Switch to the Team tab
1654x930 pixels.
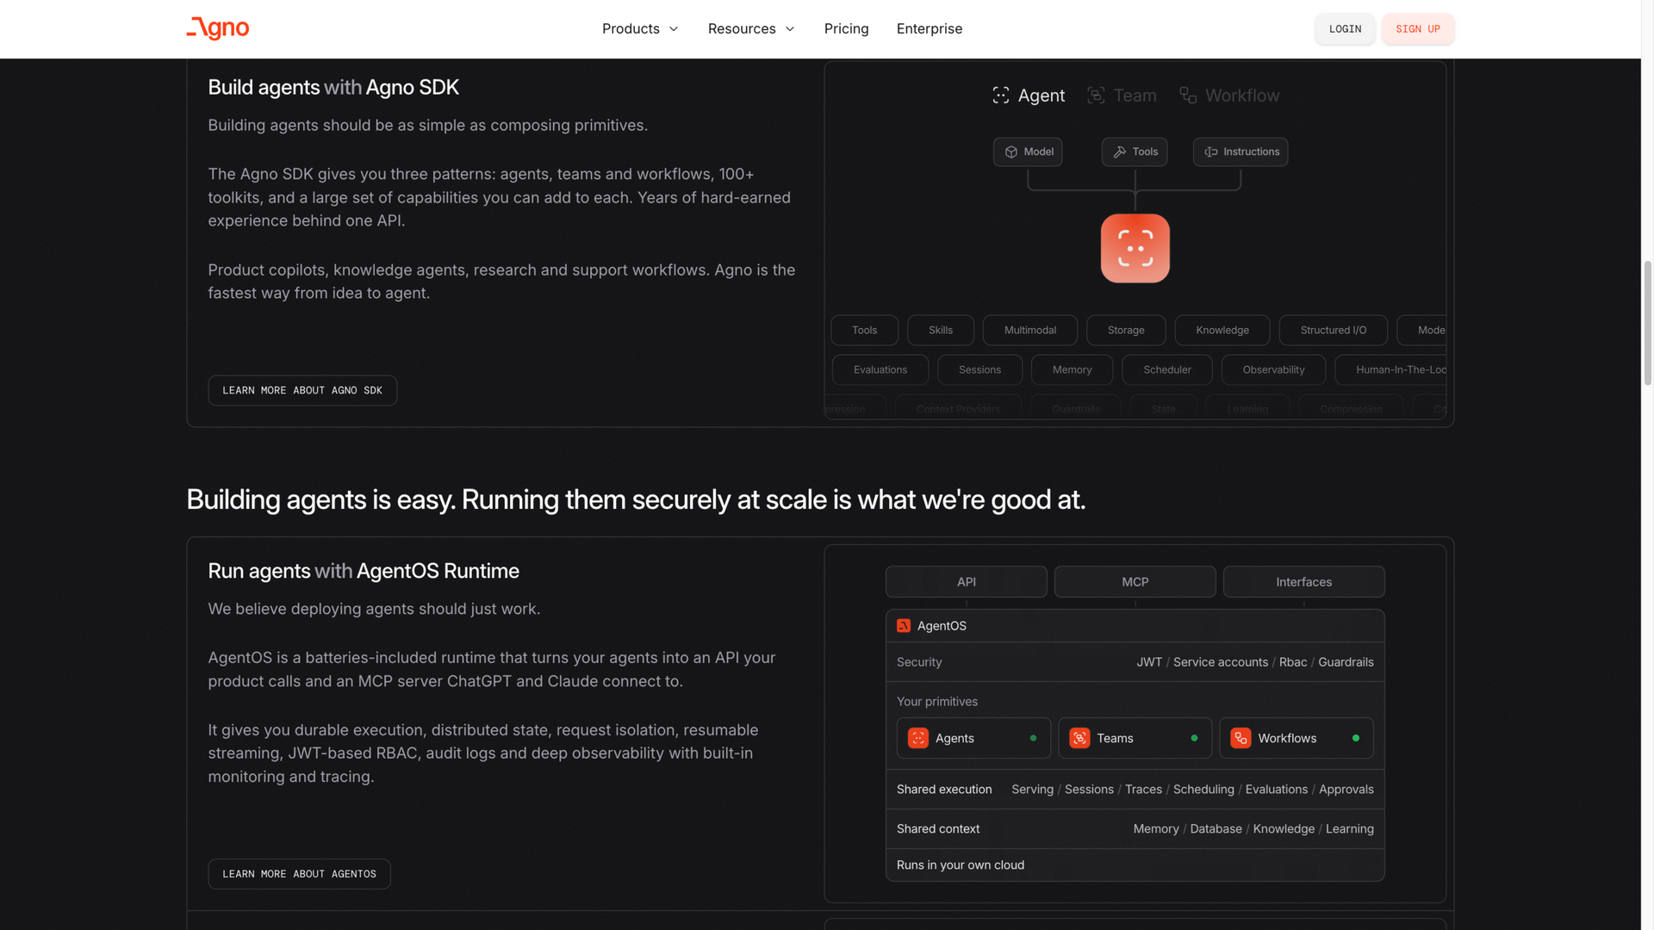pyautogui.click(x=1122, y=96)
